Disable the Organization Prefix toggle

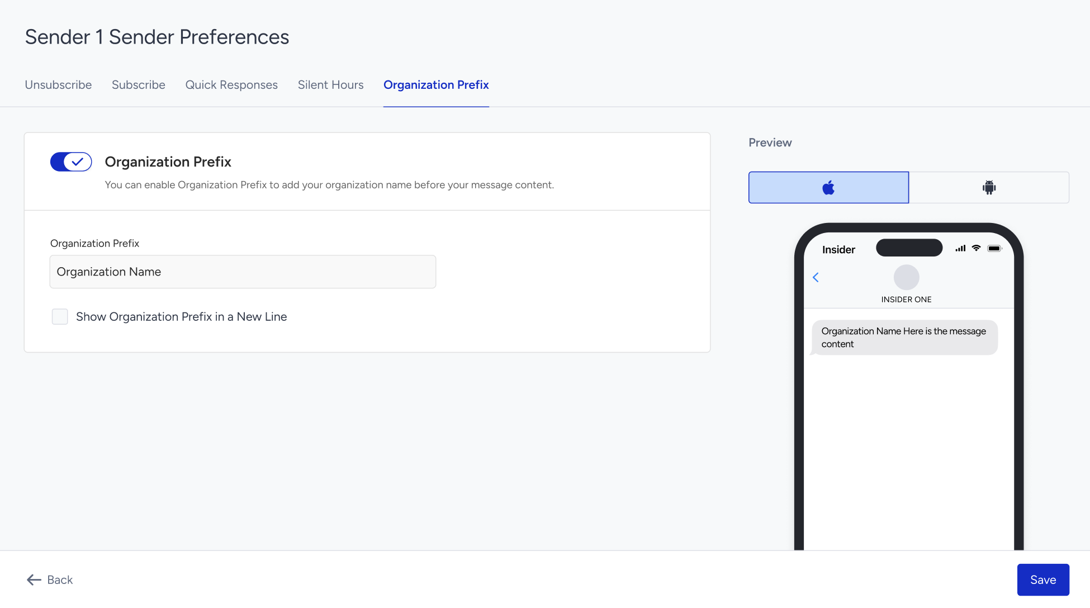point(71,162)
